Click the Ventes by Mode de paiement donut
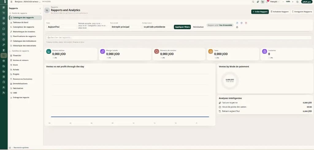Screen dimensions: 314x150 (x=230, y=81)
